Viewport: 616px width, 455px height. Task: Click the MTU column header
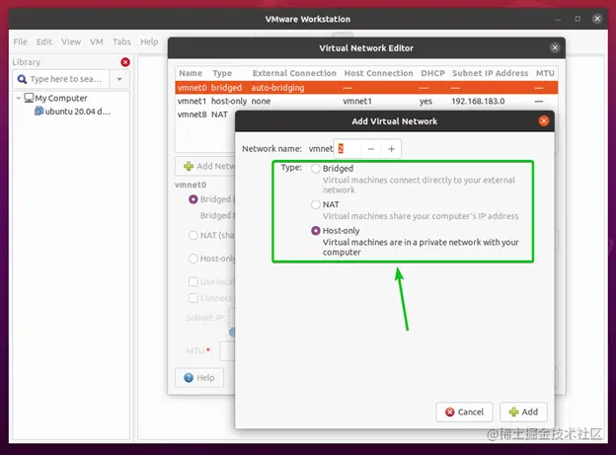pyautogui.click(x=545, y=73)
